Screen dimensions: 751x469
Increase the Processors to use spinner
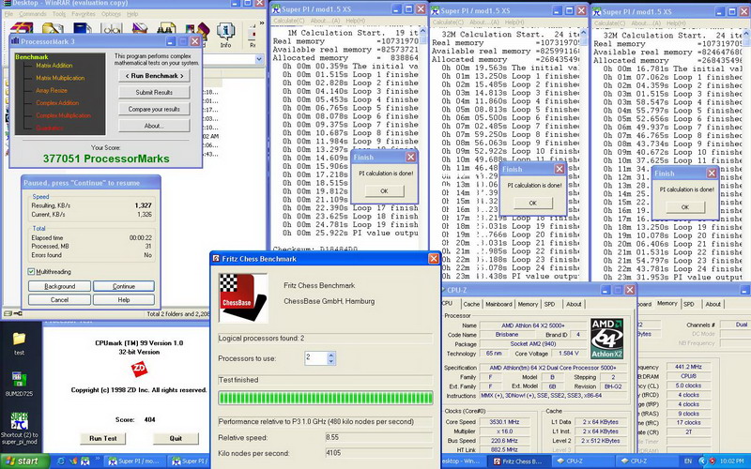(x=331, y=356)
